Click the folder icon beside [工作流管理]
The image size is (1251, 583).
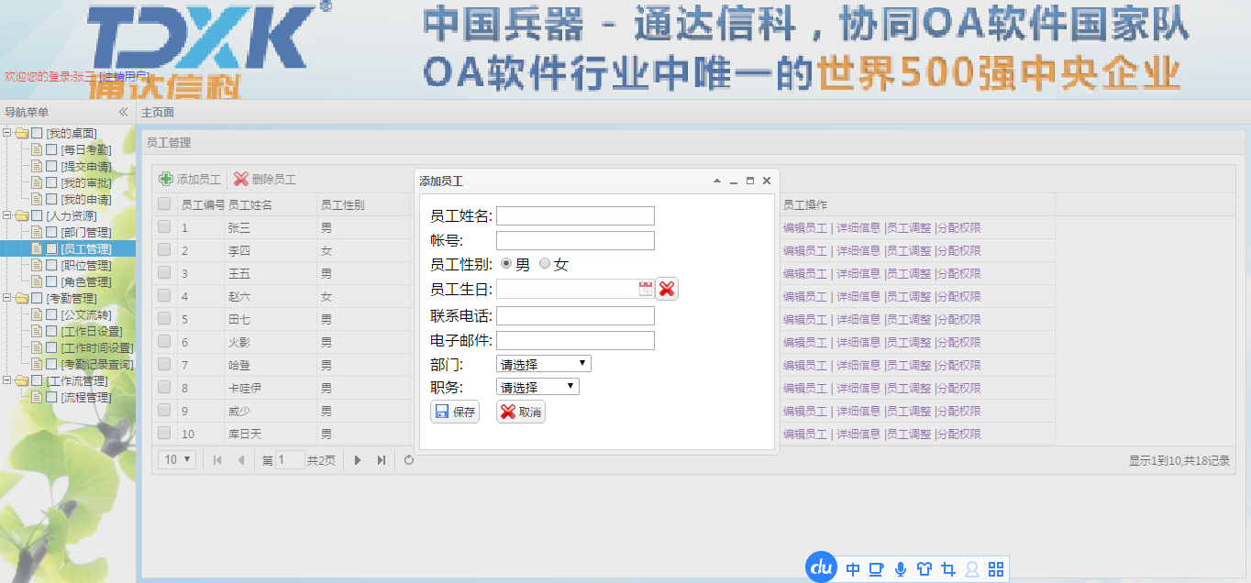[x=22, y=381]
